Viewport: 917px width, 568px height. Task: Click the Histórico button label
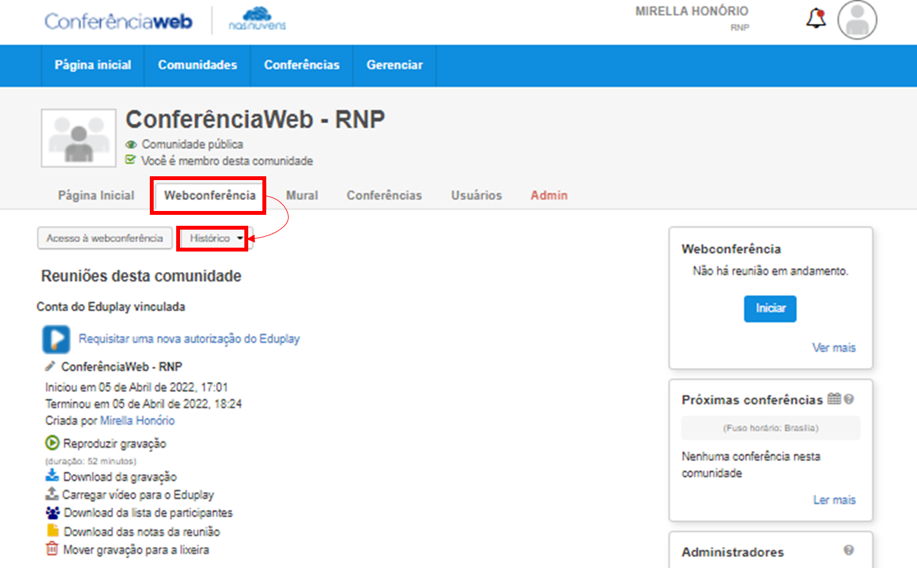210,238
